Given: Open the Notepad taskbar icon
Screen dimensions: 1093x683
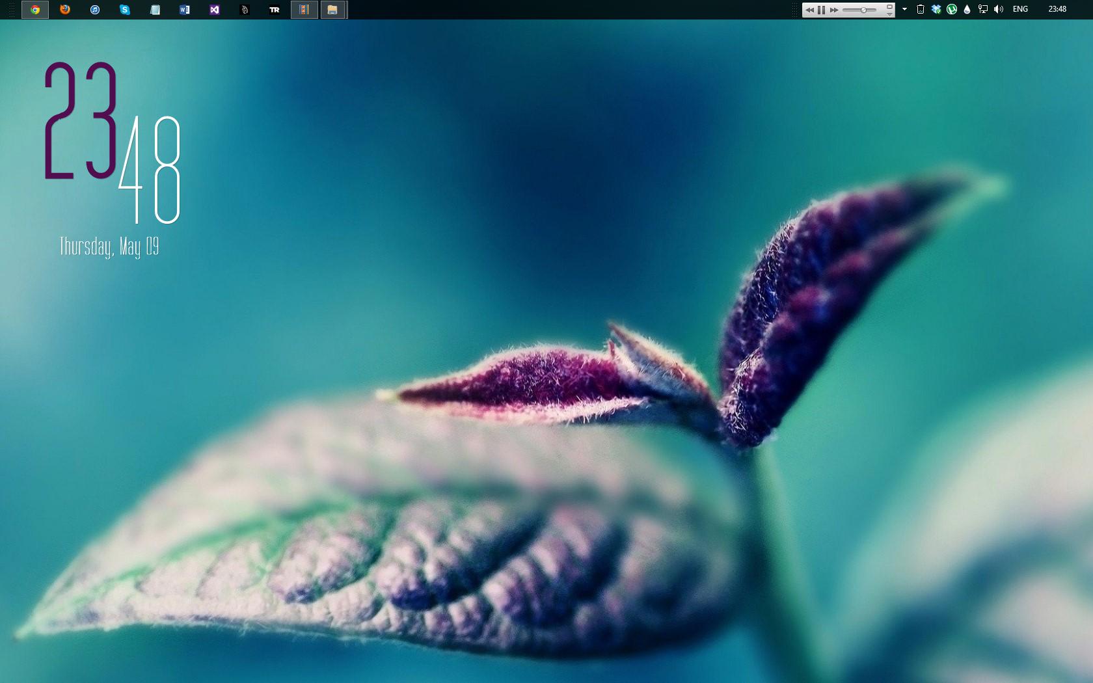Looking at the screenshot, I should click(155, 10).
